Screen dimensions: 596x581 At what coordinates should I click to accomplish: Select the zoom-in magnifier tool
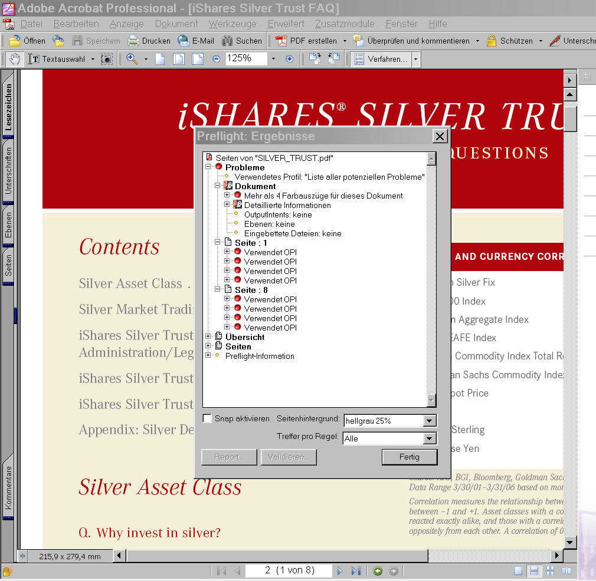tap(132, 59)
